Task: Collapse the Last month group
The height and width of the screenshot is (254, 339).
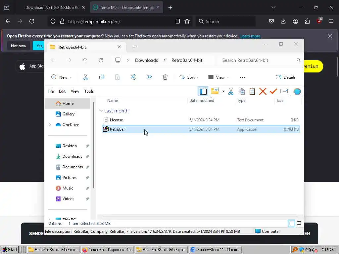Action: click(101, 111)
